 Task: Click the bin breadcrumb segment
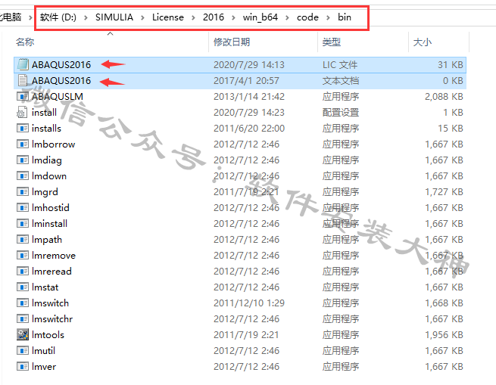[x=345, y=17]
